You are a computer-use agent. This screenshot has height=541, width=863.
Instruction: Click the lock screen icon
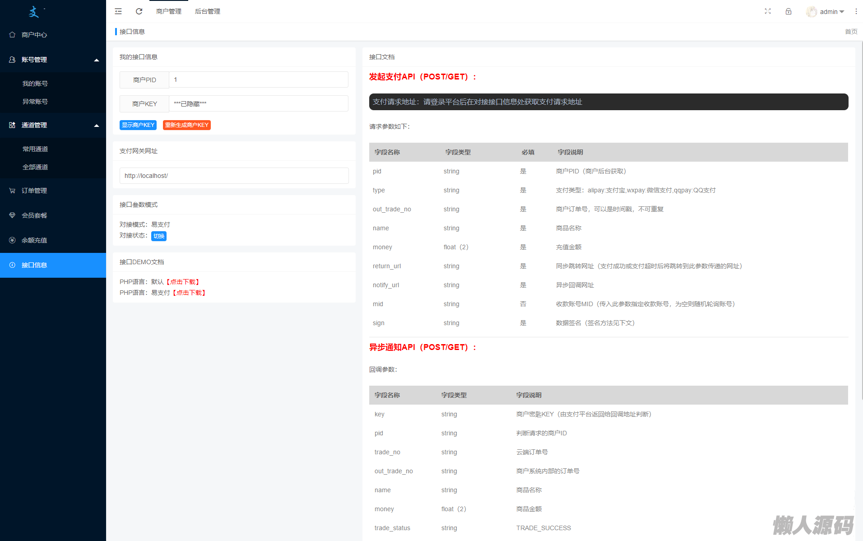(788, 11)
